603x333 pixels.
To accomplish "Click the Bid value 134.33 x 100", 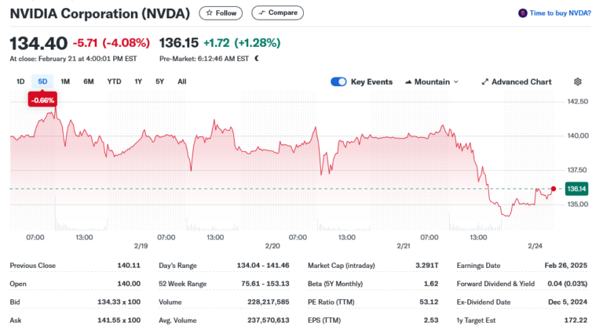I will tap(119, 302).
